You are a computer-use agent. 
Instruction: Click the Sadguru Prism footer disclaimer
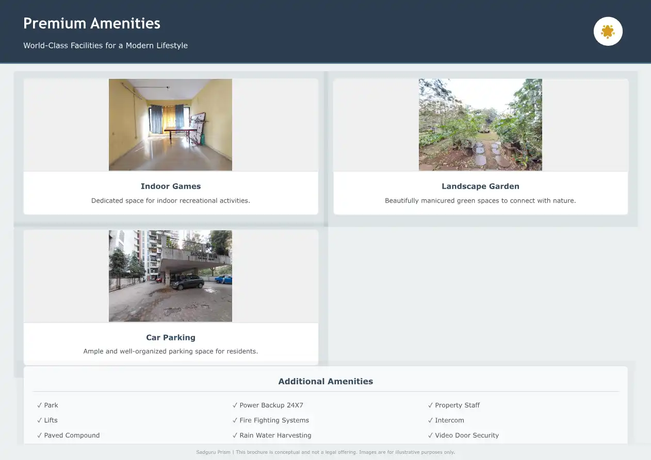pyautogui.click(x=325, y=452)
